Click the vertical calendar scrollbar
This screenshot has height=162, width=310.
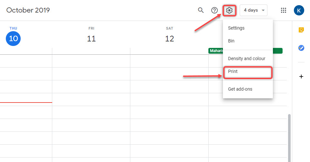point(289,138)
